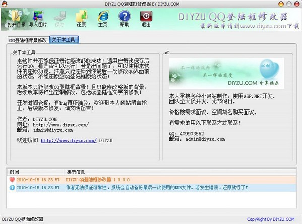Viewport: 302px width, 224px height.
Task: Click the 导入图片 import image icon
Action: [x=38, y=19]
